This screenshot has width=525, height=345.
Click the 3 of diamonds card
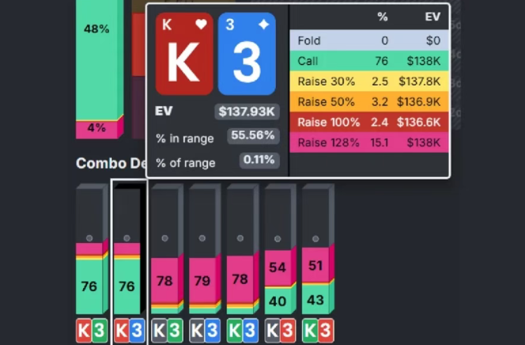[247, 55]
